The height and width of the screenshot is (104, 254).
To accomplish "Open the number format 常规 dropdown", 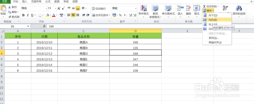I will coord(136,8).
